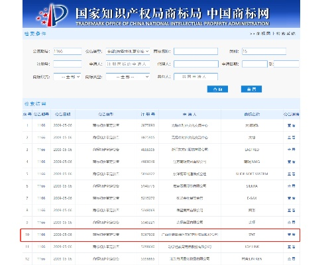View details for KEY LINK row
The image size is (334, 265).
[x=292, y=246]
